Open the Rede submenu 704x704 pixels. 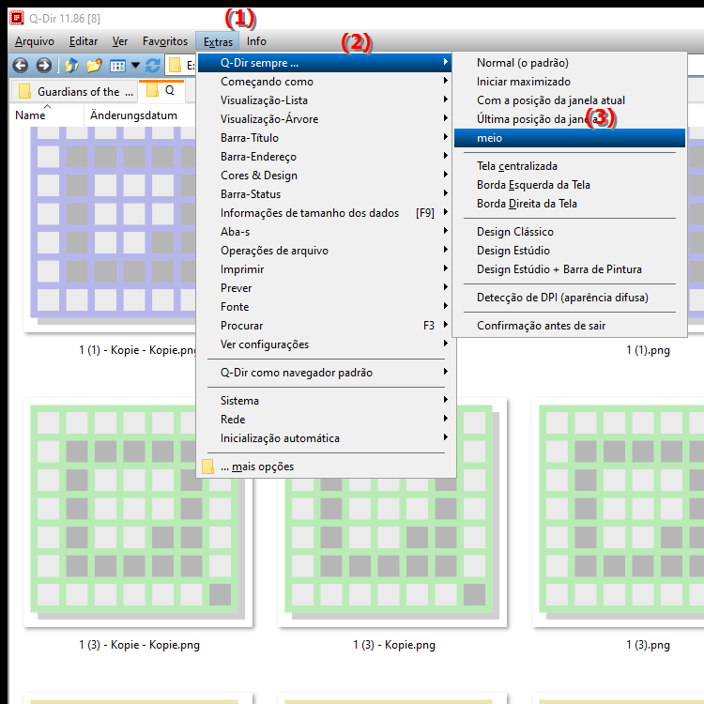pos(324,420)
